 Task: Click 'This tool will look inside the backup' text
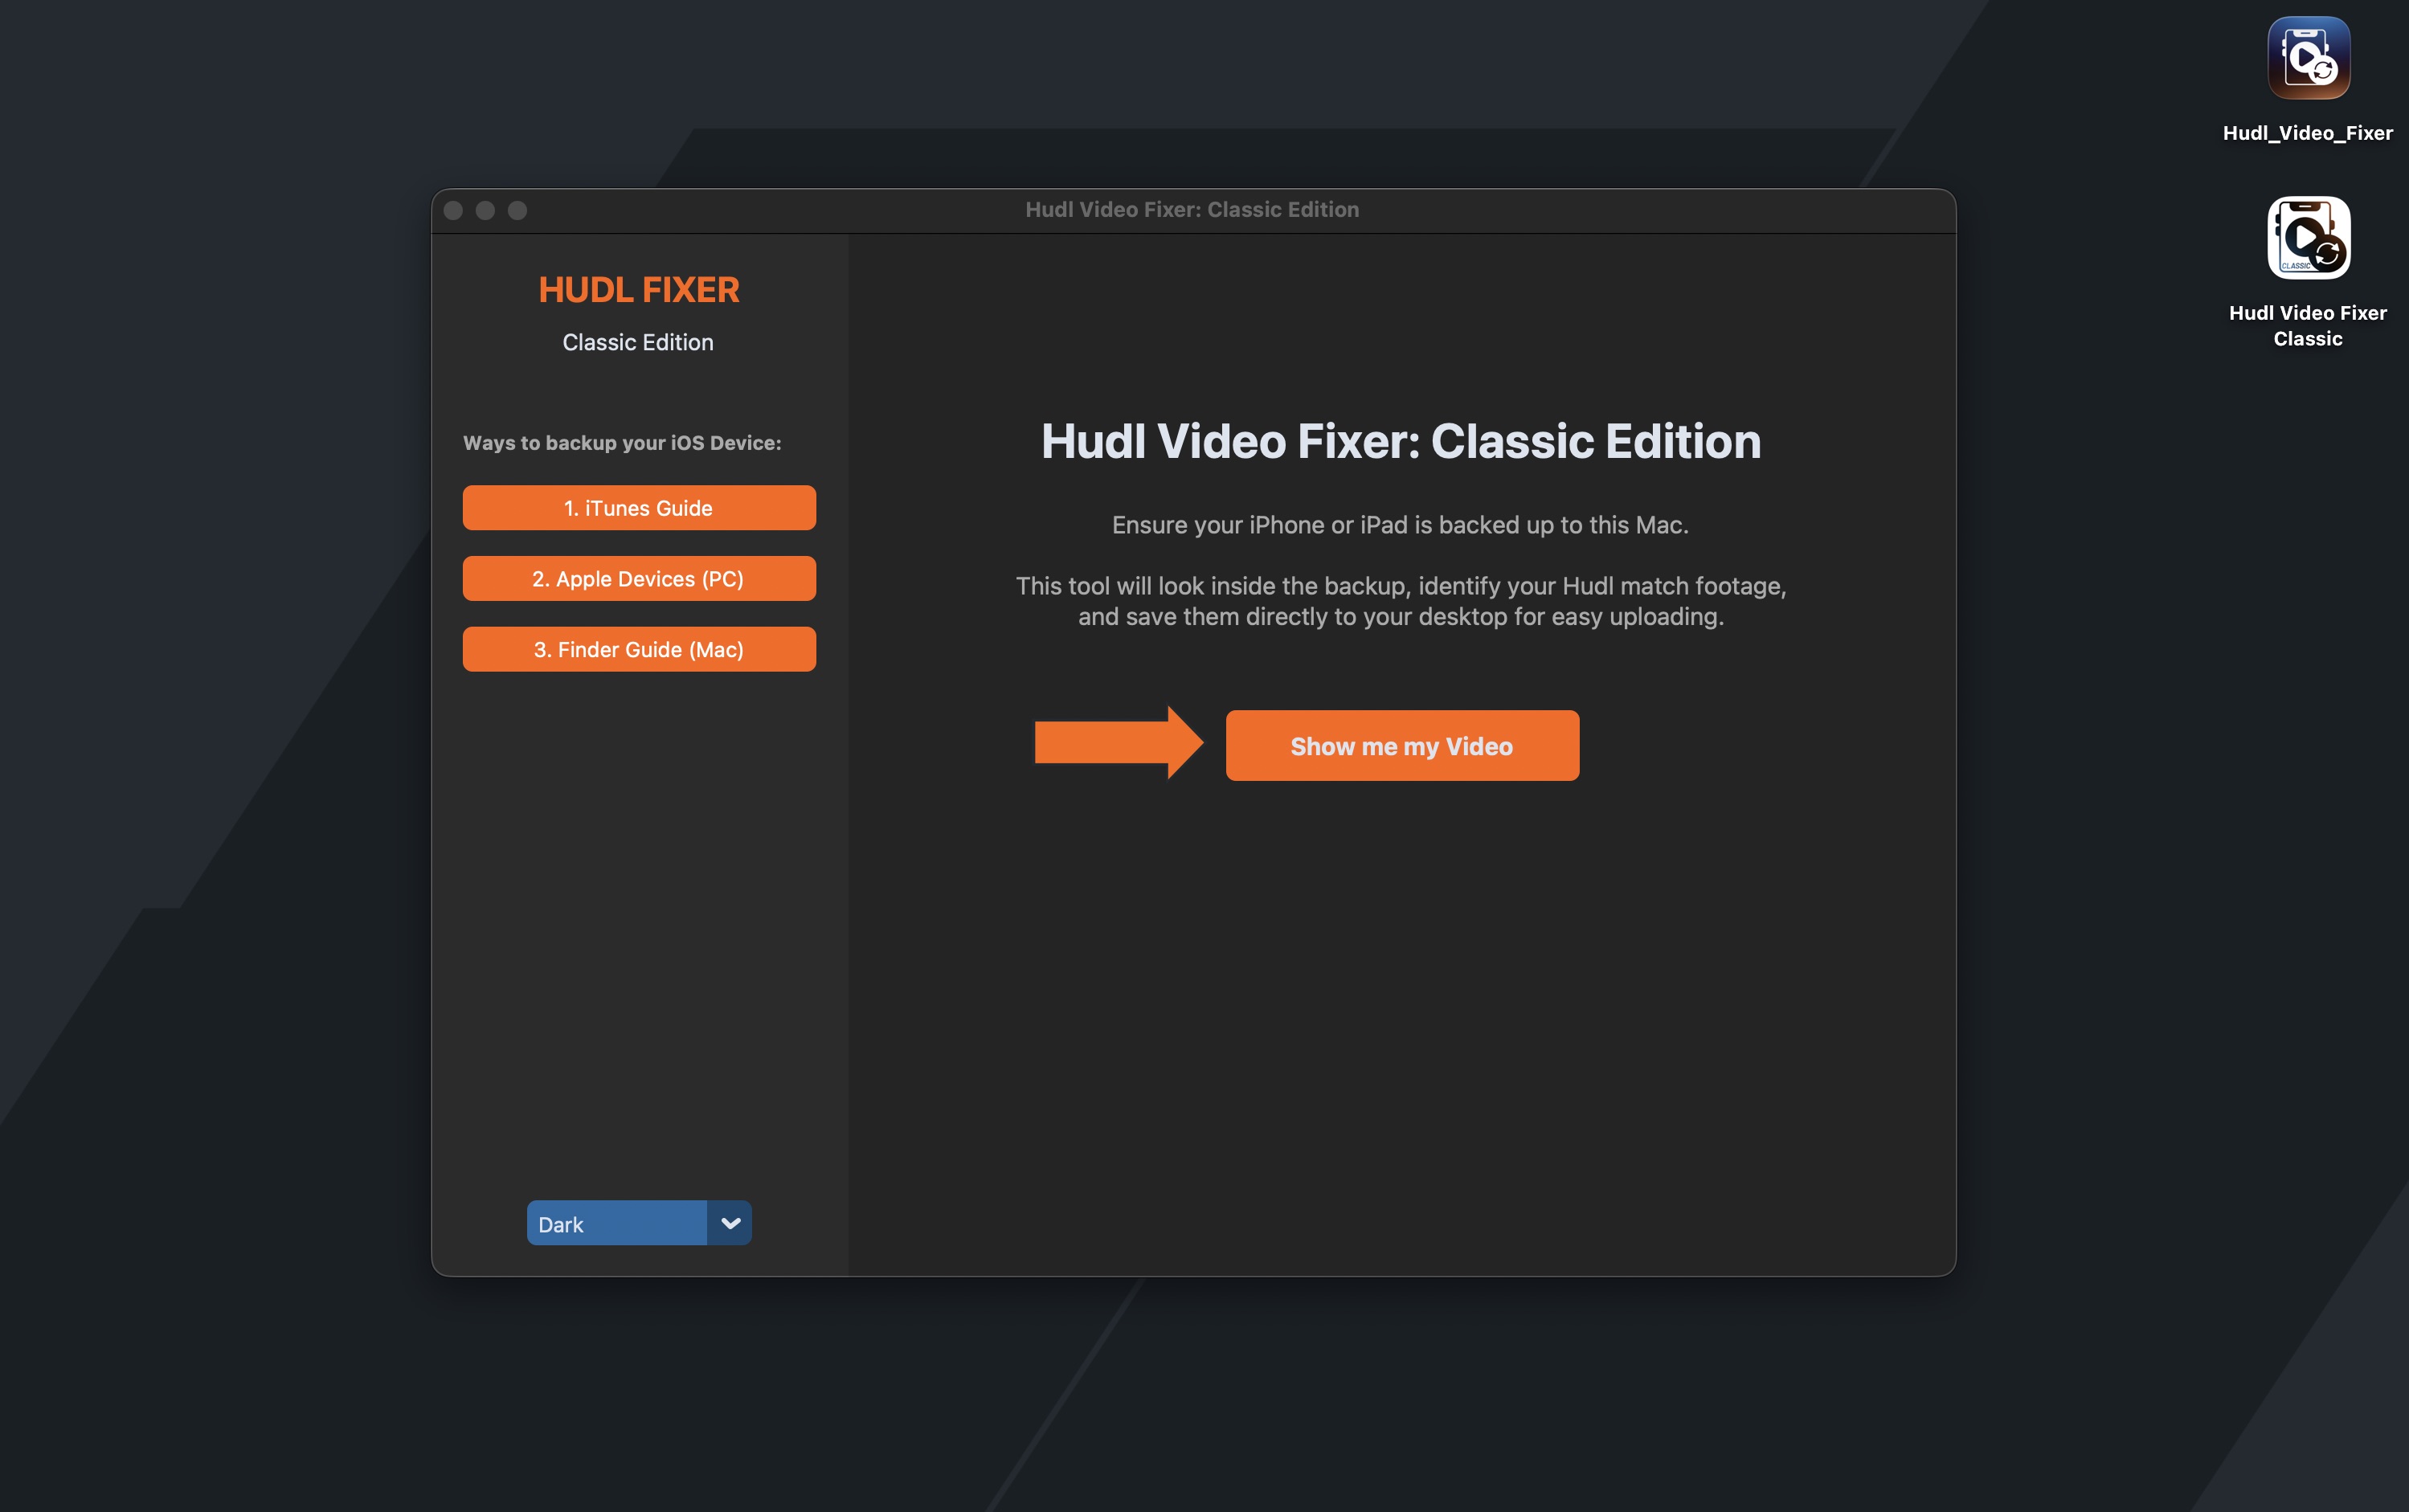click(1401, 601)
